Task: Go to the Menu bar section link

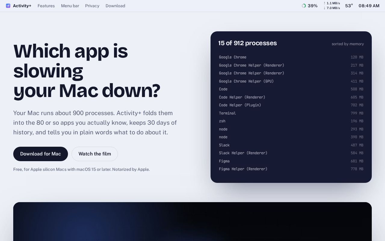Action: click(70, 6)
